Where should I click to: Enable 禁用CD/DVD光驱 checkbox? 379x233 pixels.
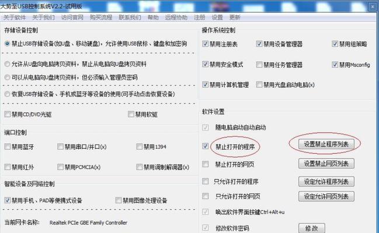7,114
